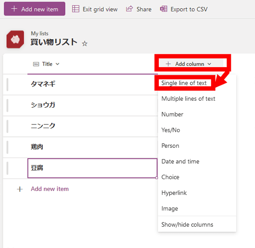Expand the Title column dropdown chevron
255x248 pixels.
[57, 64]
